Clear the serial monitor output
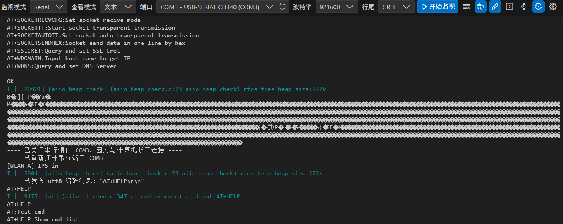The image size is (563, 224). (466, 7)
